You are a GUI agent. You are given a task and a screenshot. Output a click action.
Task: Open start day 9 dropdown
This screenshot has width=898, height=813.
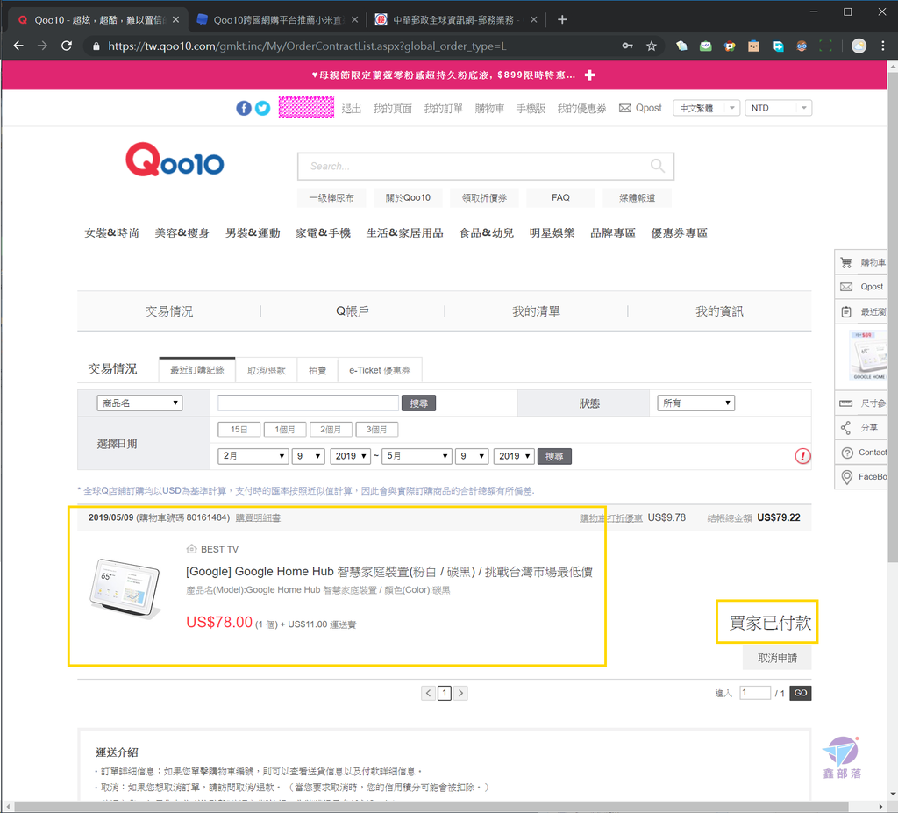click(309, 456)
